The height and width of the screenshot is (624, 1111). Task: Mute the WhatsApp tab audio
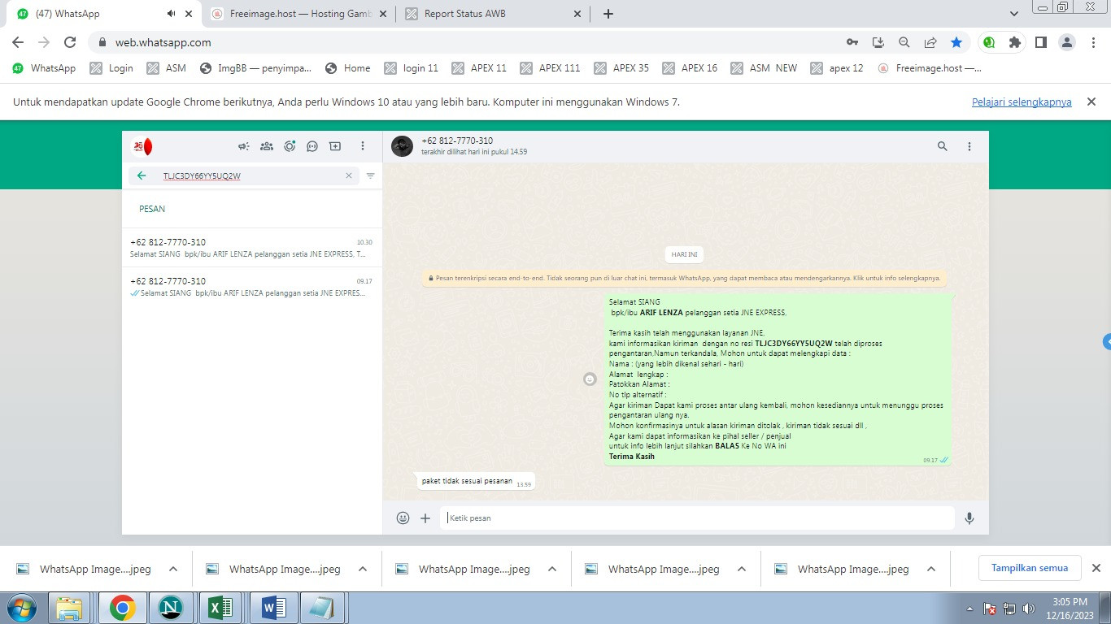(172, 14)
